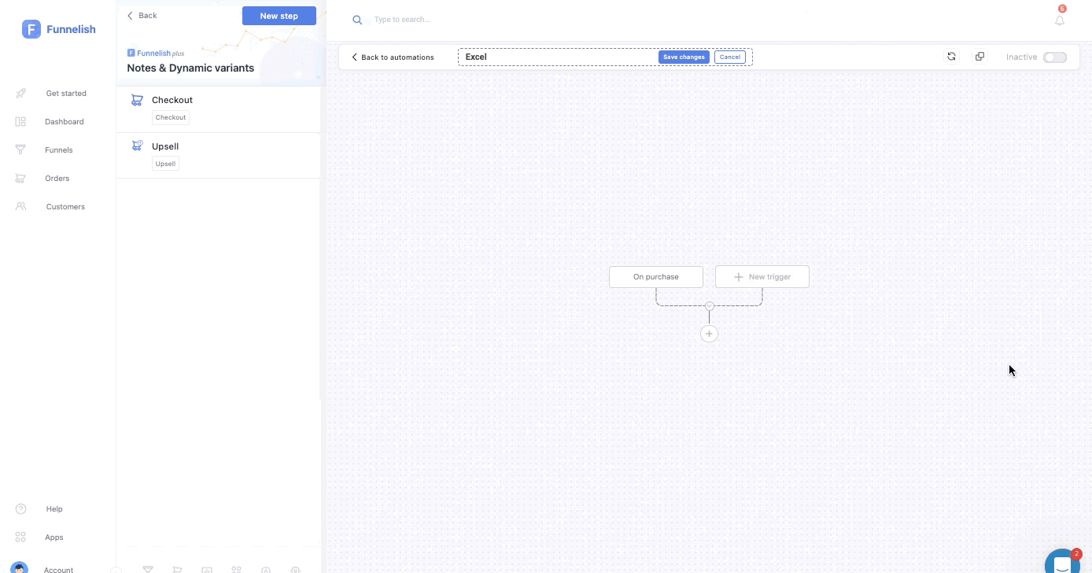Click Back to automations link
Image resolution: width=1092 pixels, height=573 pixels.
[x=393, y=57]
